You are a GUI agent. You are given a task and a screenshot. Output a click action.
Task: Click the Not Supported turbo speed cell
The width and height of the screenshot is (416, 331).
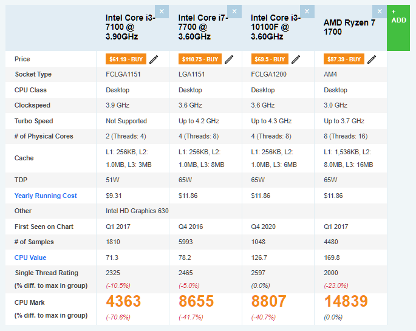(126, 121)
